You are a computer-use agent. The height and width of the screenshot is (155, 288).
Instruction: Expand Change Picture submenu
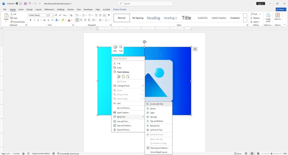click(x=128, y=86)
